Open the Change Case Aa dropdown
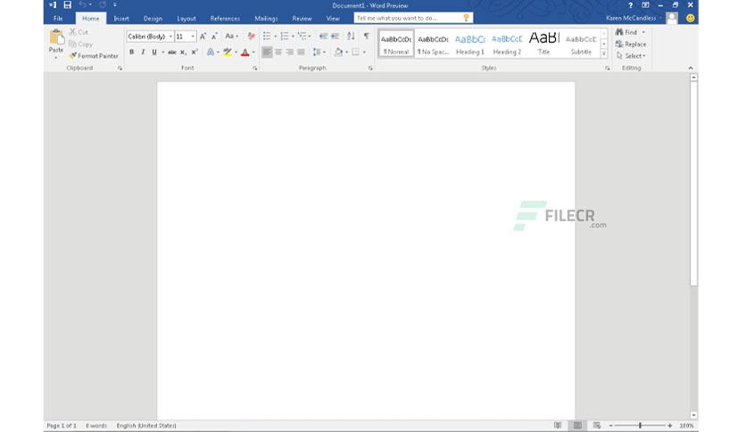Image resolution: width=746 pixels, height=432 pixels. [x=232, y=37]
